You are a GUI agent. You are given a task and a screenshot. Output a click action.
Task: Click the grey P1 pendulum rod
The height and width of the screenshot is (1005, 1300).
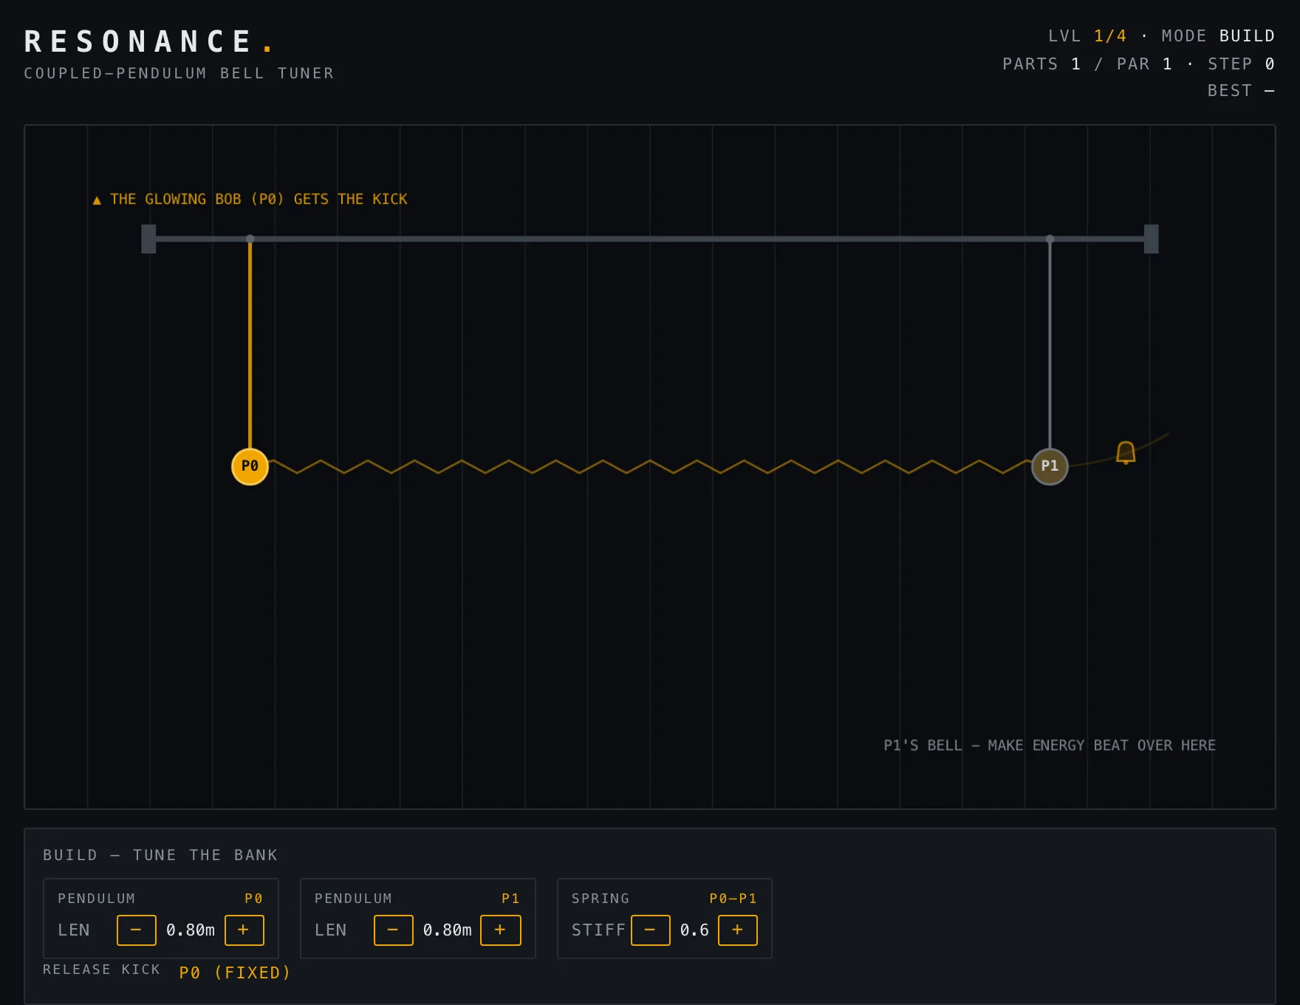pos(1050,345)
